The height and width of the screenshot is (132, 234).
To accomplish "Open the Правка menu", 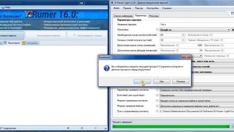I will pos(127,8).
